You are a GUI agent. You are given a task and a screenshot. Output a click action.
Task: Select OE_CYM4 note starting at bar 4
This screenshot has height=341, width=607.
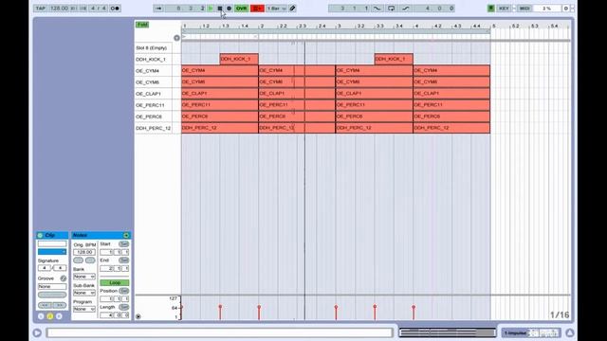click(x=451, y=71)
